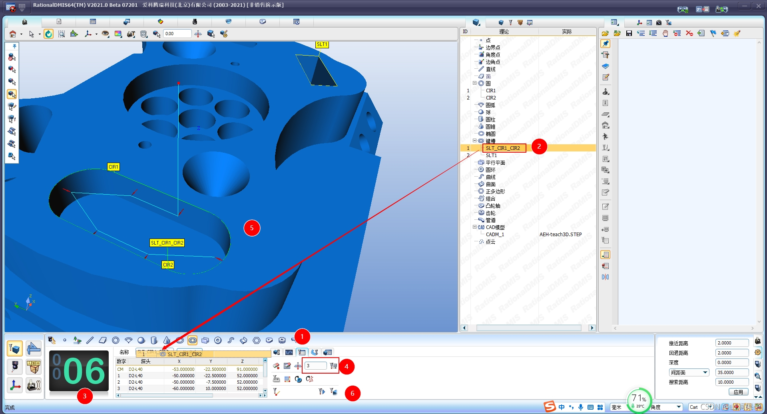This screenshot has width=767, height=414.
Task: Click the generate measurement points icon beside field 3
Action: click(x=333, y=366)
